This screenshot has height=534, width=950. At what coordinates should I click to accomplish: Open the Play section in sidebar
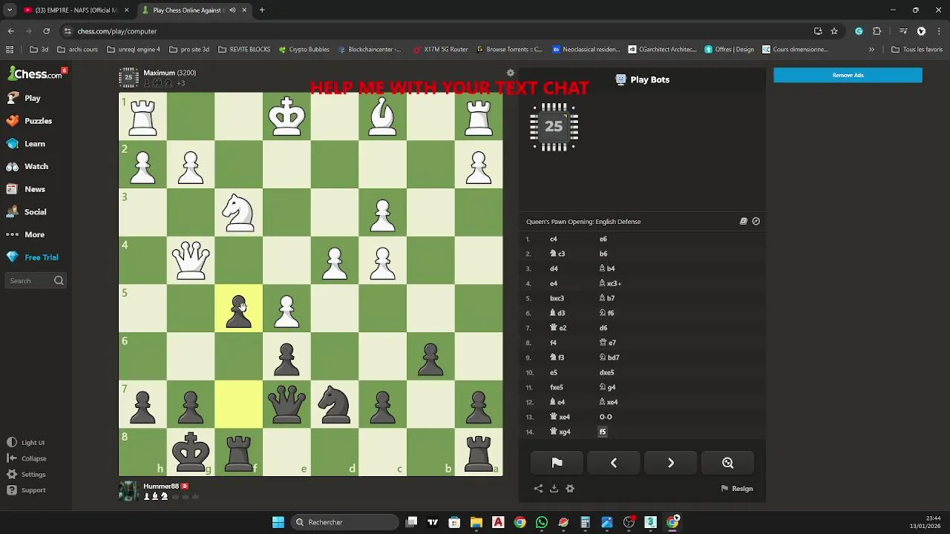24,98
